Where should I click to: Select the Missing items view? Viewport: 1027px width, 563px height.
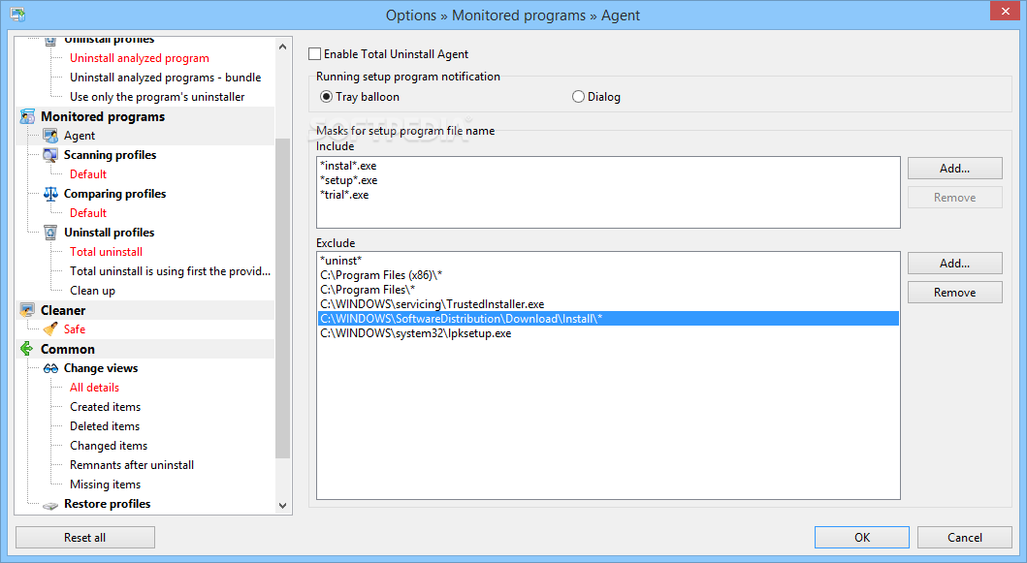[x=106, y=485]
